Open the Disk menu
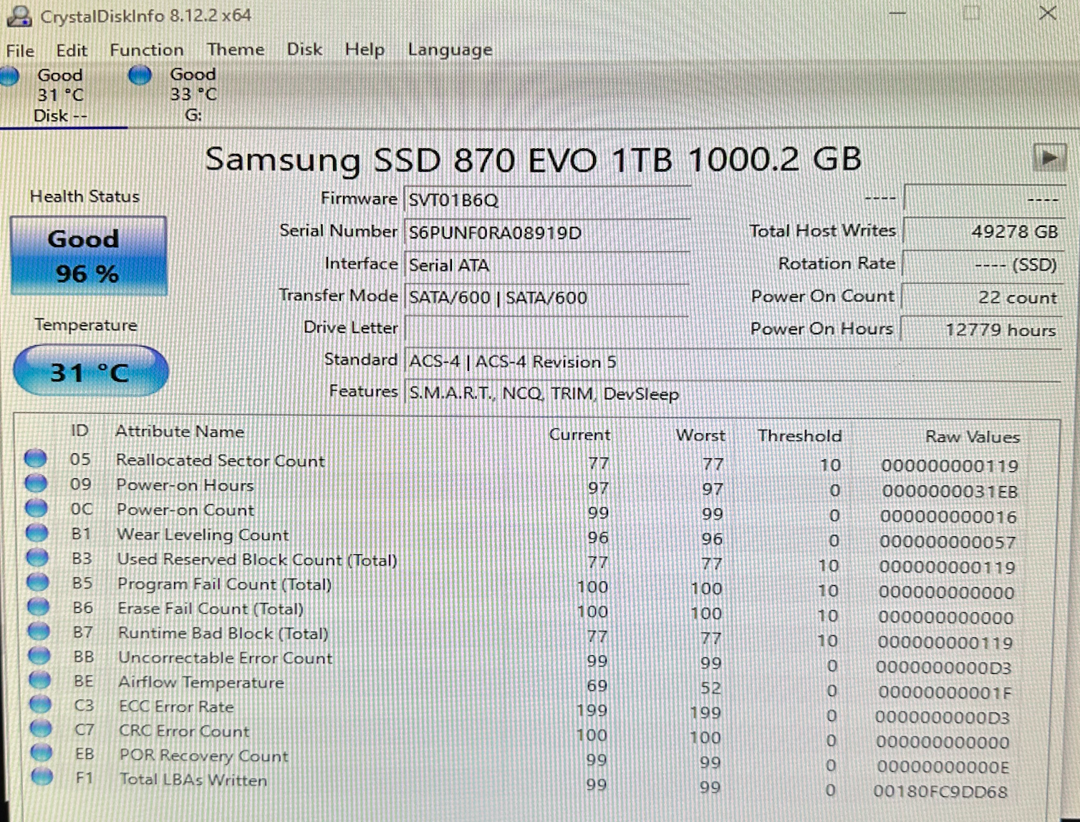The height and width of the screenshot is (822, 1080). click(304, 49)
